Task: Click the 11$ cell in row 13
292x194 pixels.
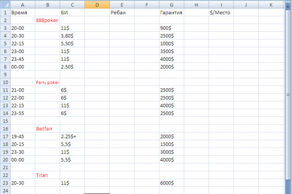Action: (72, 105)
